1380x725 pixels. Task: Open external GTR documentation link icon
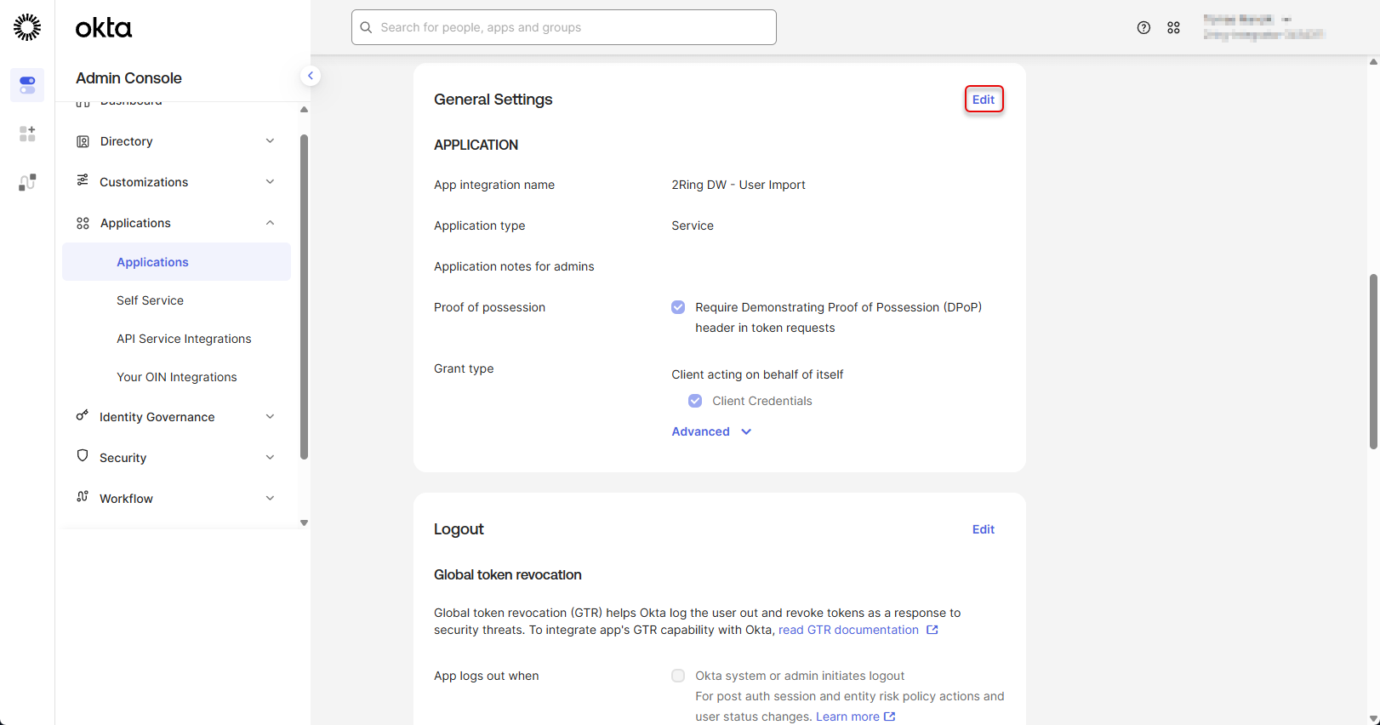[932, 630]
